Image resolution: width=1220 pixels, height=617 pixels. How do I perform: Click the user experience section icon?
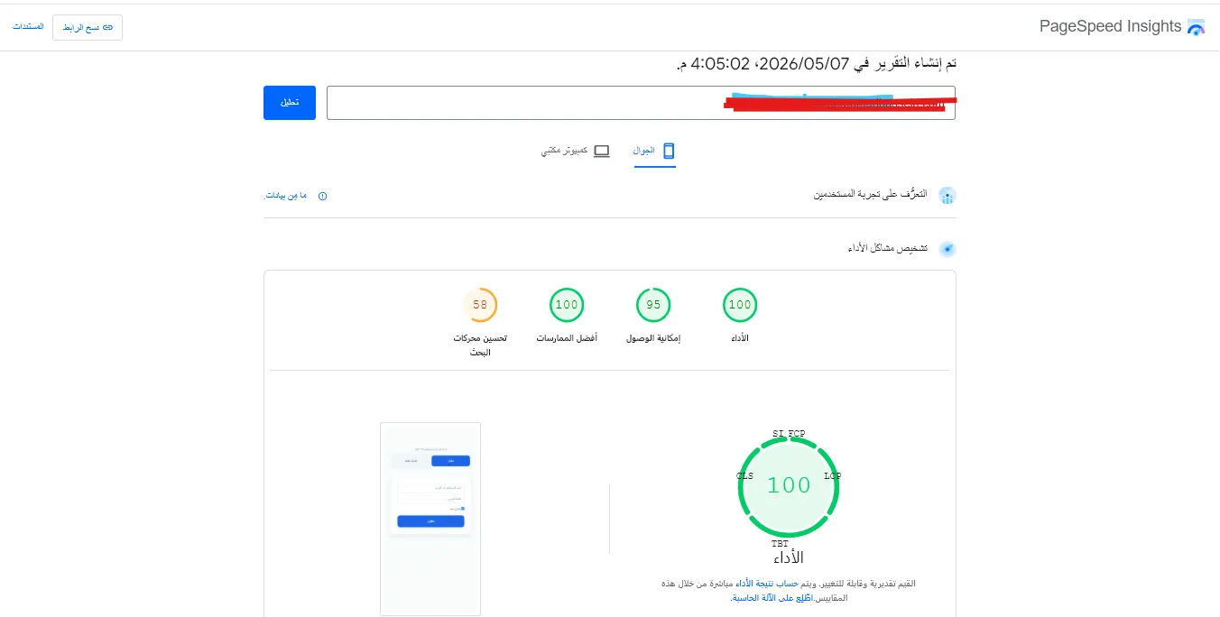pyautogui.click(x=947, y=196)
